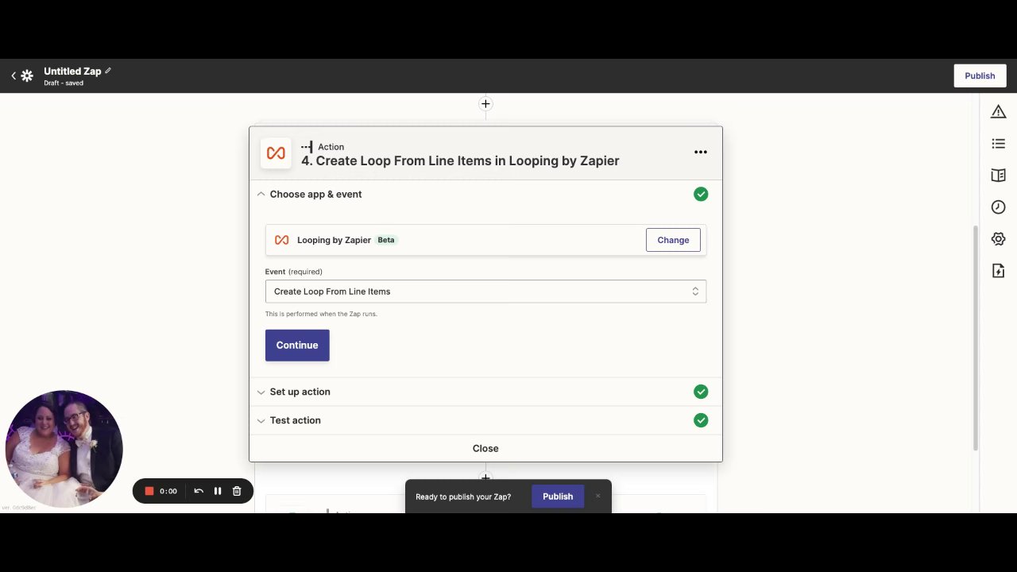Open the notes book icon in sidebar
Image resolution: width=1017 pixels, height=572 pixels.
point(998,176)
